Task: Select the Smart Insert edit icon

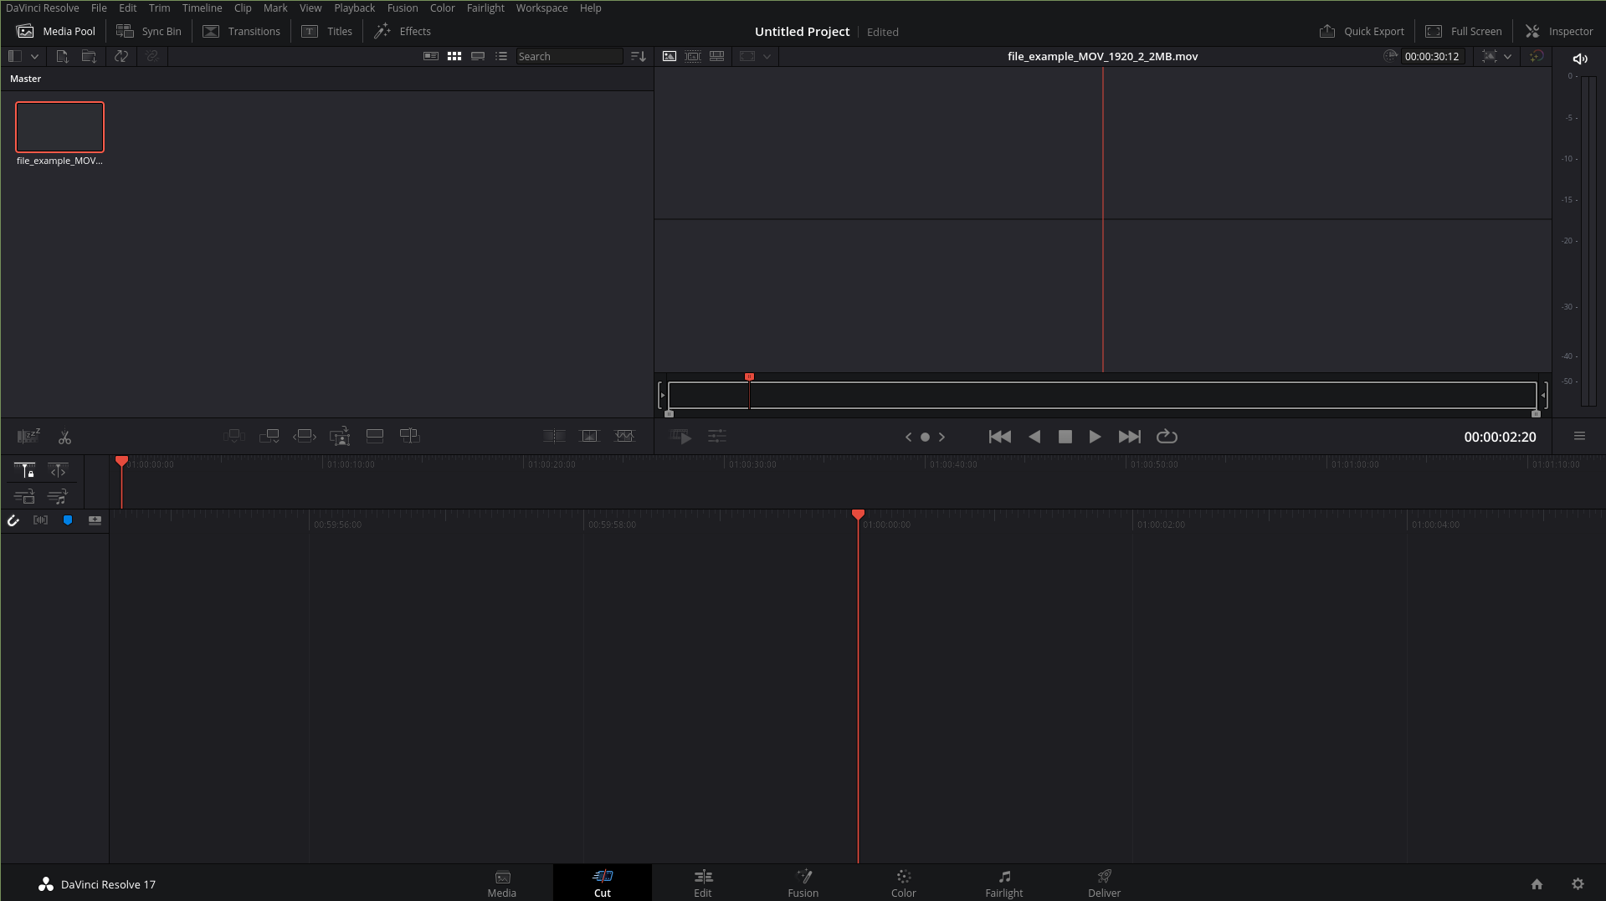Action: point(233,436)
